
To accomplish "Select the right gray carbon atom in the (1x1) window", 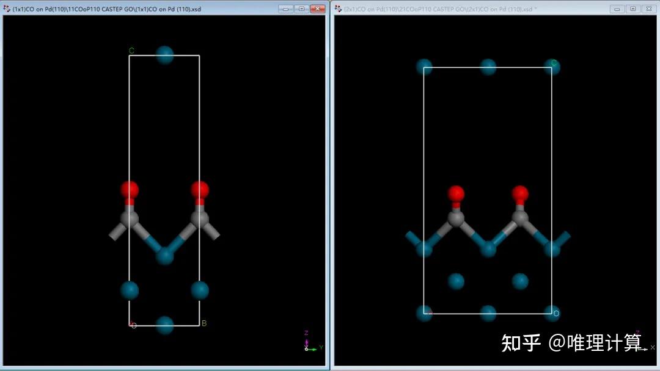I will (x=199, y=219).
